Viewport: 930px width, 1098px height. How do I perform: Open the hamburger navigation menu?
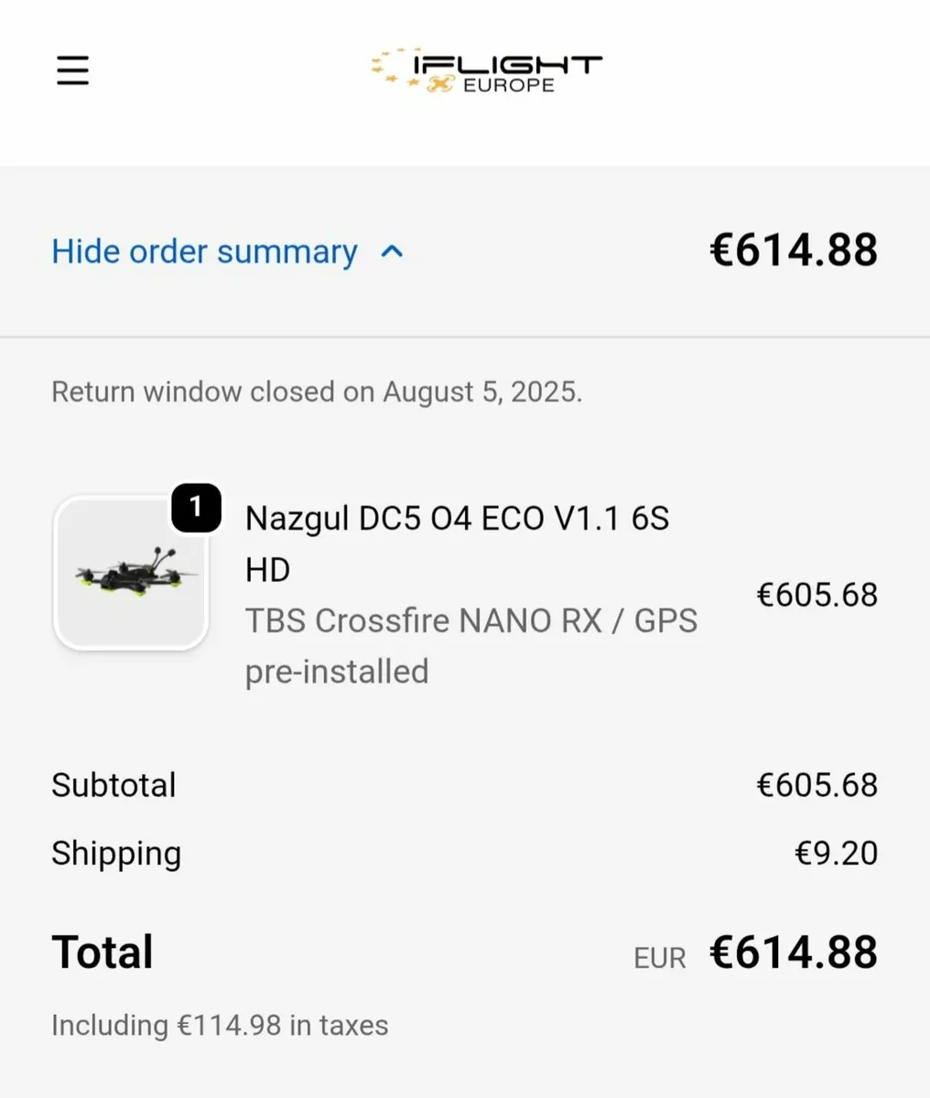click(x=72, y=70)
